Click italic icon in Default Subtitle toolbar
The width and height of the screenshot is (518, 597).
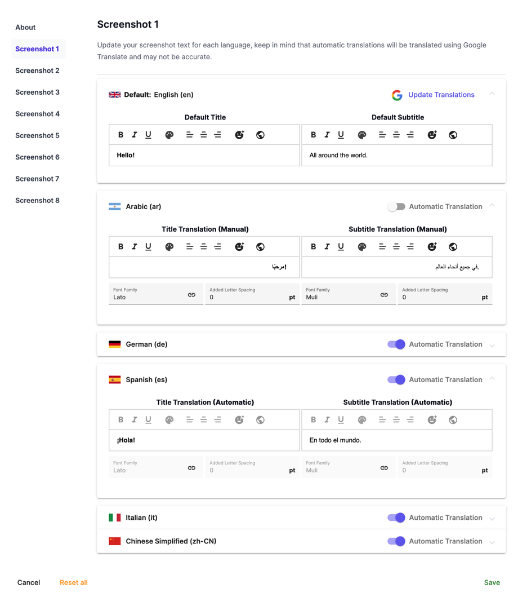pos(327,135)
